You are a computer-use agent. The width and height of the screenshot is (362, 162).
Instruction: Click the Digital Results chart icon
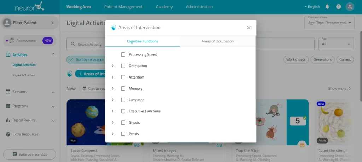pyautogui.click(x=8, y=120)
